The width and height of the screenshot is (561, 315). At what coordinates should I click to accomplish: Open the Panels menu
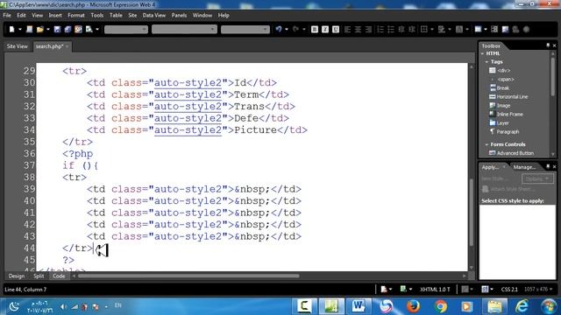pyautogui.click(x=179, y=16)
